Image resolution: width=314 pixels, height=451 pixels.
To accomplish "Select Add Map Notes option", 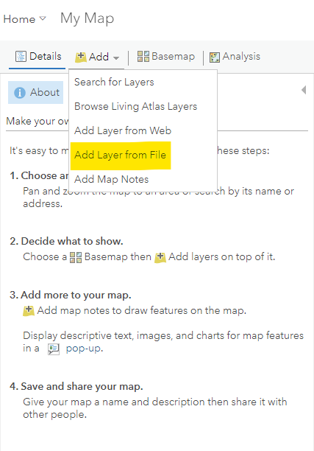I will [111, 179].
